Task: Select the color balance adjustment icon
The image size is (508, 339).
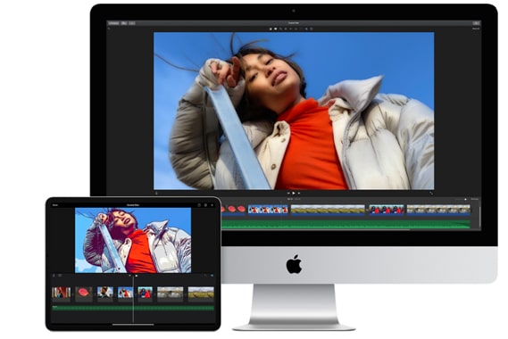Action: [275, 29]
